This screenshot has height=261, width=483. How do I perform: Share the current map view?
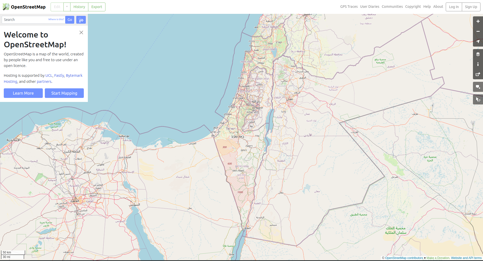coord(478,74)
